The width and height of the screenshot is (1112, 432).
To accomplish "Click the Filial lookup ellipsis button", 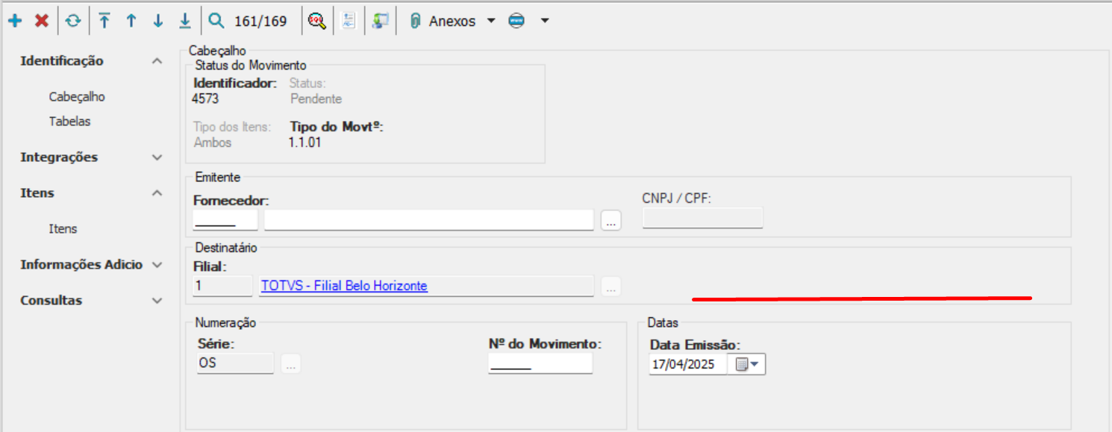I will pyautogui.click(x=611, y=287).
